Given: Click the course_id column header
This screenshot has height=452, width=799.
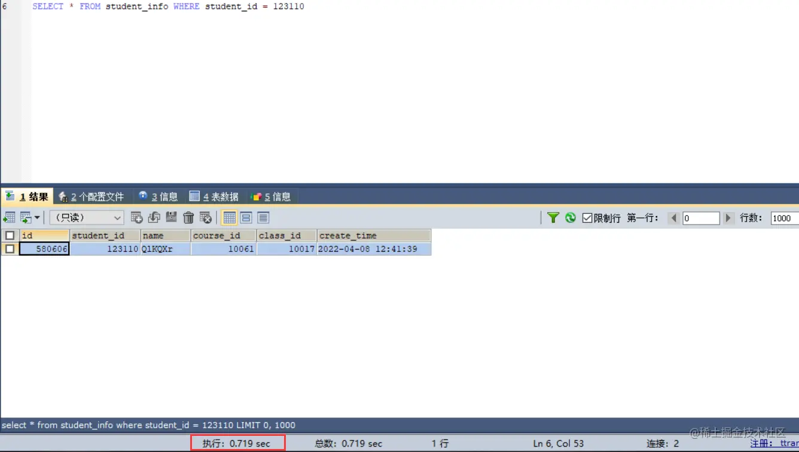Looking at the screenshot, I should (224, 235).
